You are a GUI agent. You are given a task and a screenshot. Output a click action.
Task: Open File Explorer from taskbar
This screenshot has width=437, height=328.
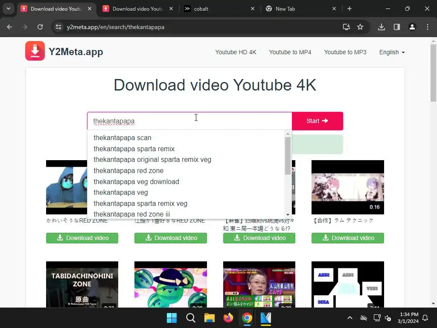tap(209, 318)
